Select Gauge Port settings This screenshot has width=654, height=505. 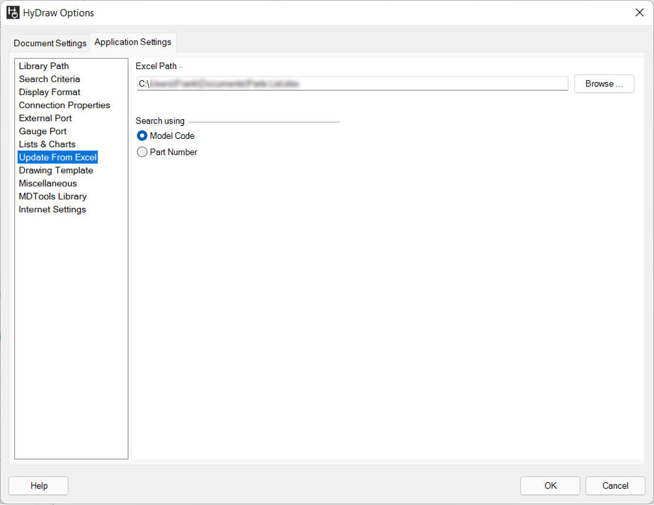point(43,131)
